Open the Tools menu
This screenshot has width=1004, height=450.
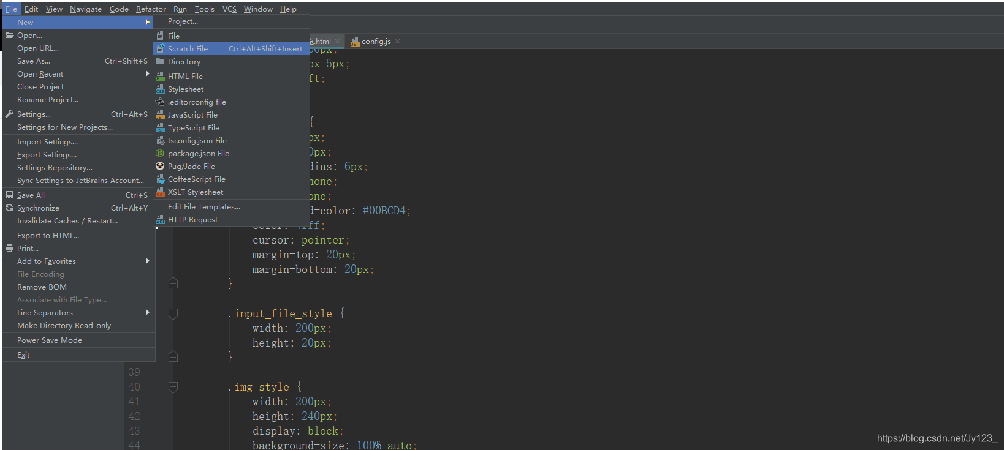pyautogui.click(x=205, y=9)
